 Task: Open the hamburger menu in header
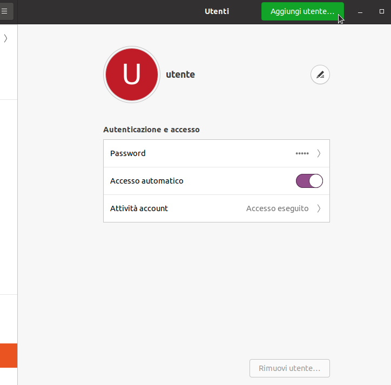click(5, 11)
